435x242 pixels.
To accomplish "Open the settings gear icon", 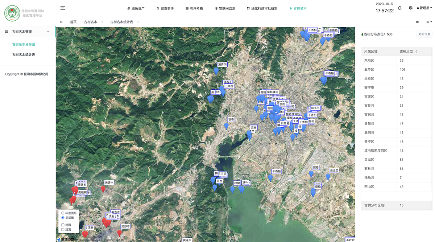I will tap(410, 8).
